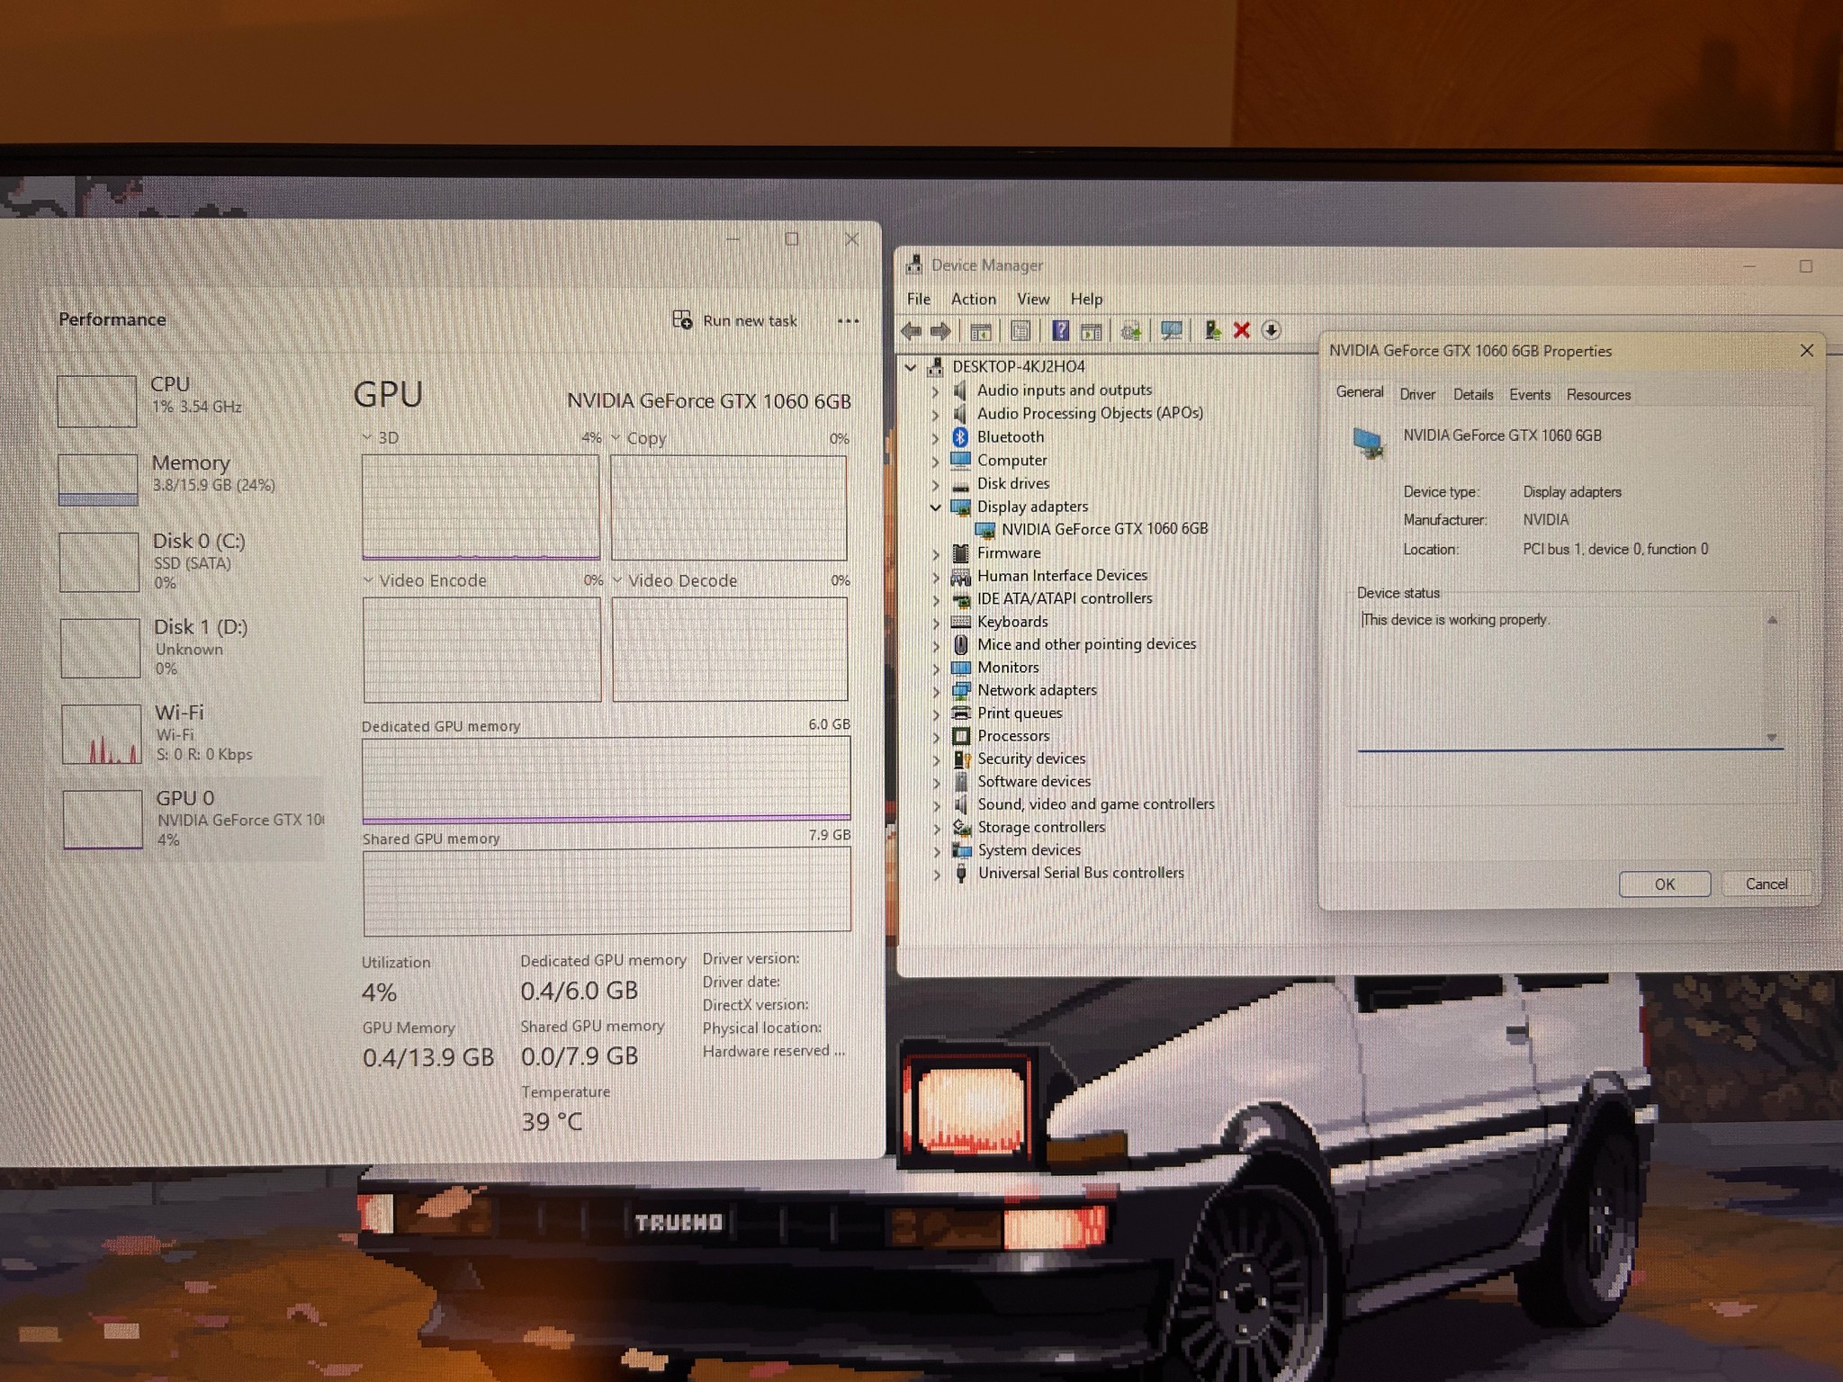Viewport: 1843px width, 1382px height.
Task: Switch to the Details tab
Action: pyautogui.click(x=1473, y=395)
